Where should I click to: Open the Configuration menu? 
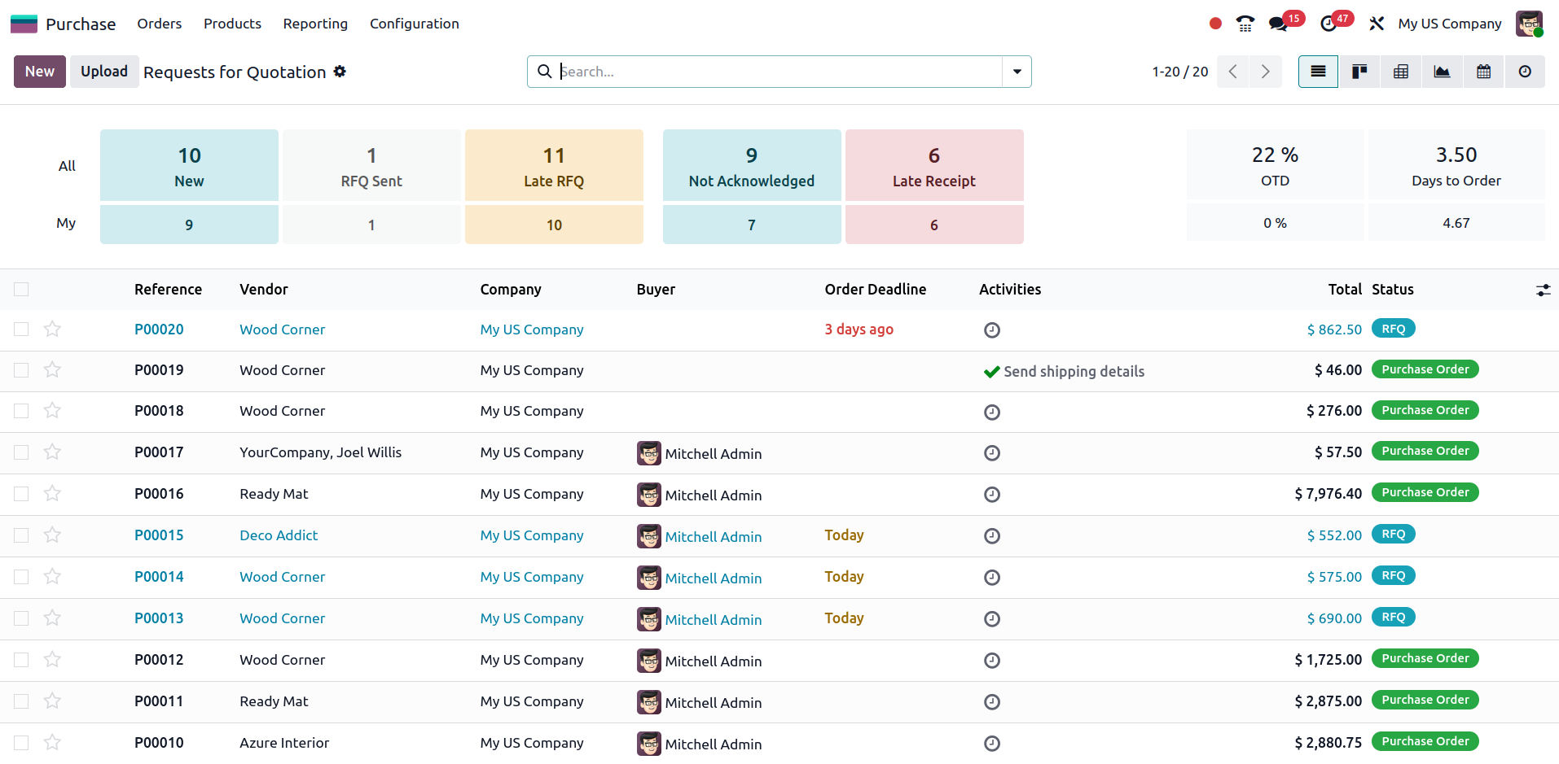coord(414,24)
